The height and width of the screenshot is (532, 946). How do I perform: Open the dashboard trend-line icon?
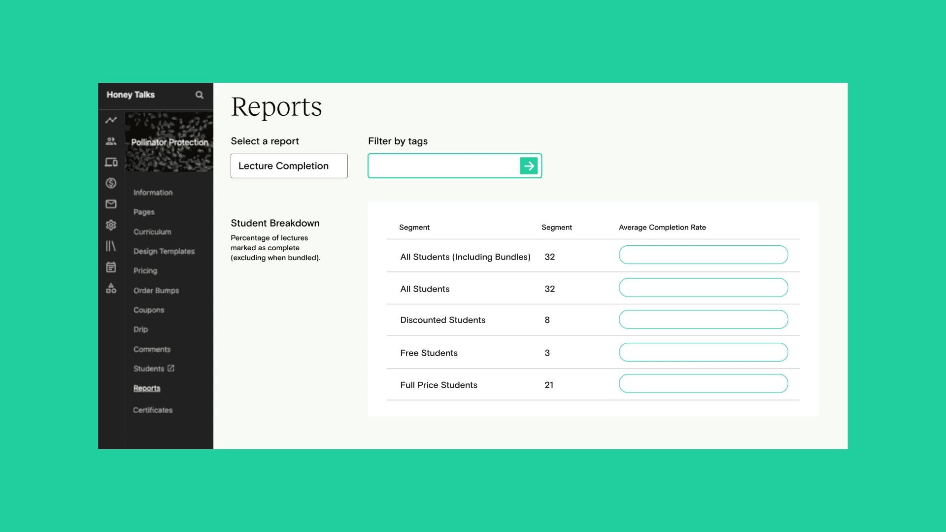[111, 120]
